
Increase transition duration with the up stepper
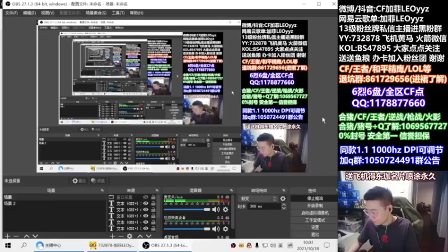pyautogui.click(x=284, y=204)
